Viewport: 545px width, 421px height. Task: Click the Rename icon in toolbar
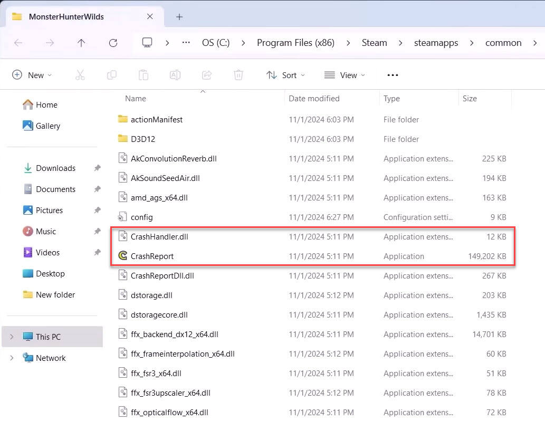point(175,75)
